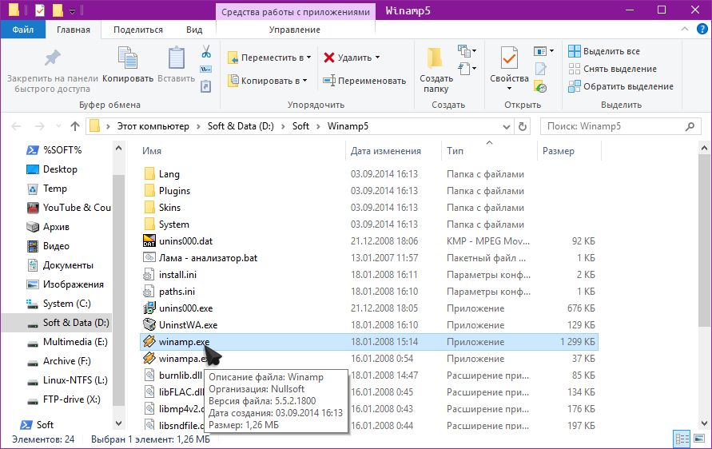712x449 pixels.
Task: Click Soft & Data (D:) breadcrumb
Action: tap(241, 126)
